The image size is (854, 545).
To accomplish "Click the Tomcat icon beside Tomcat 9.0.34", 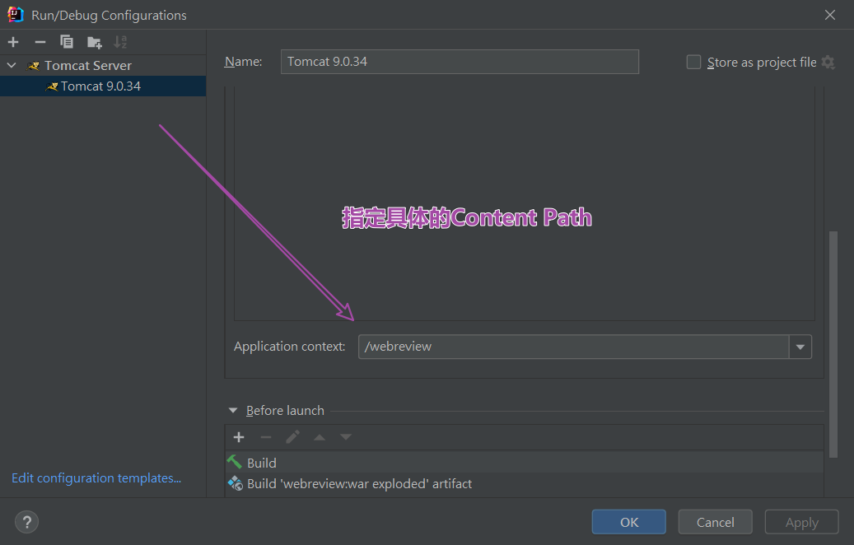I will click(52, 86).
